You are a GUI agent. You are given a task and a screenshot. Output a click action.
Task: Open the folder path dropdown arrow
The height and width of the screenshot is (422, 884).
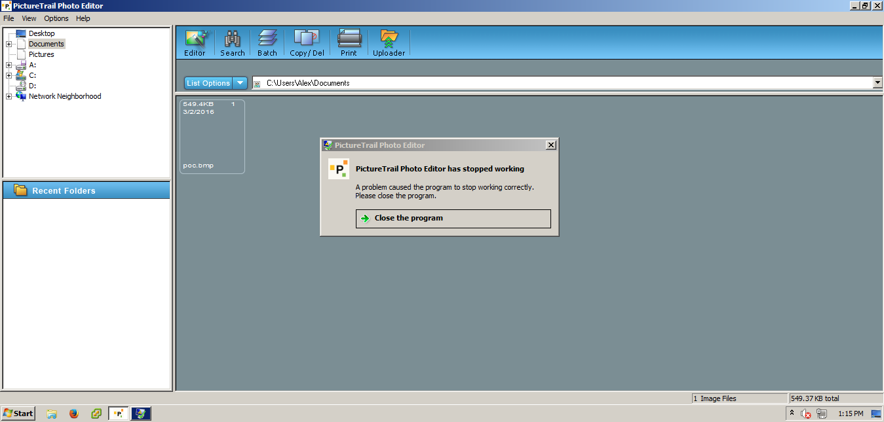(x=877, y=83)
